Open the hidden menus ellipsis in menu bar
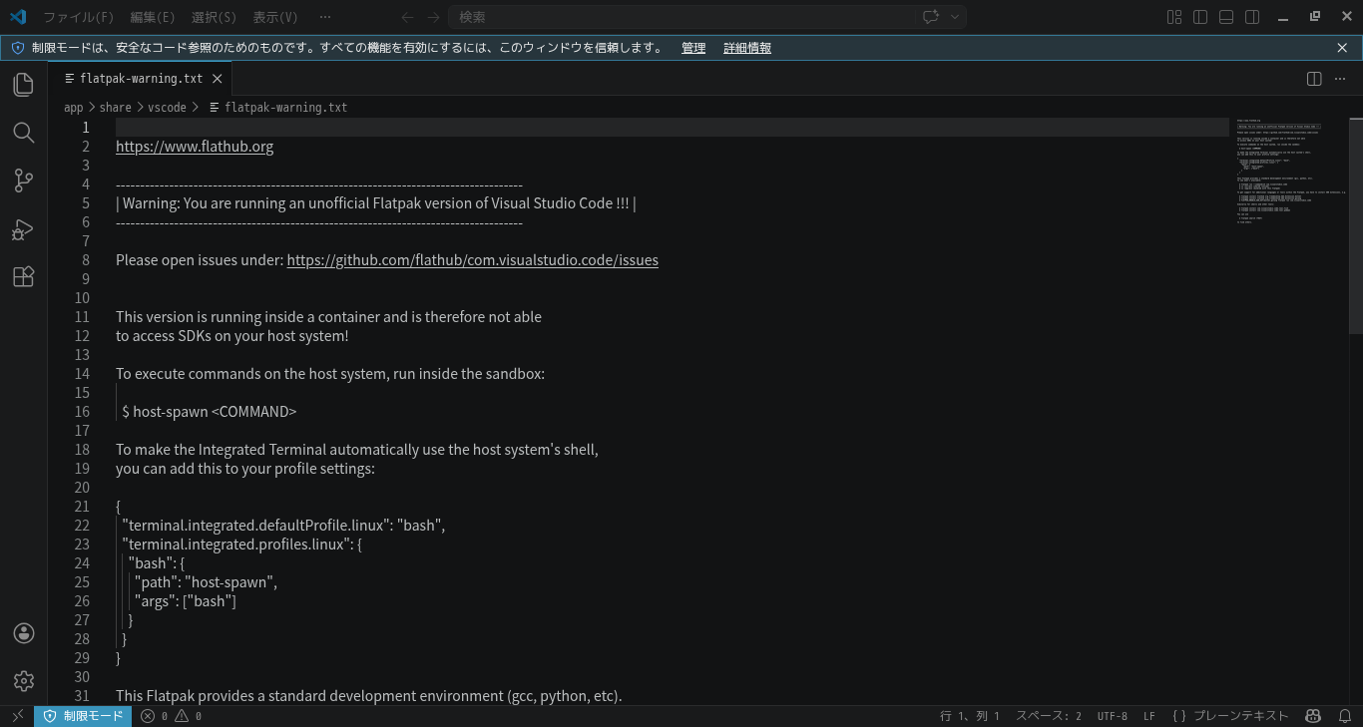1363x727 pixels. point(324,17)
